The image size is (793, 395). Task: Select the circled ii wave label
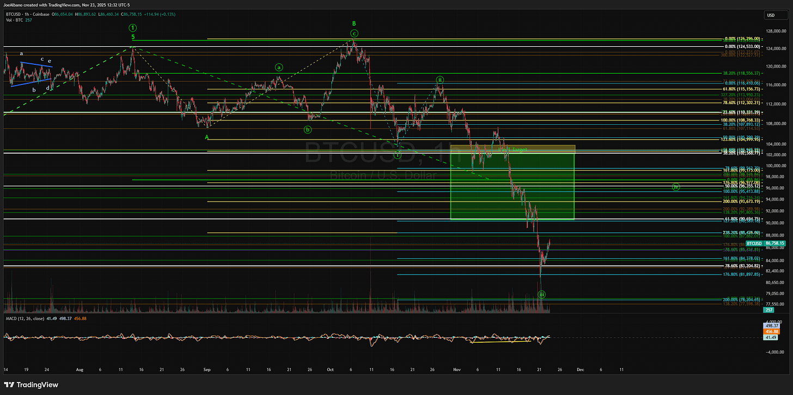[440, 80]
